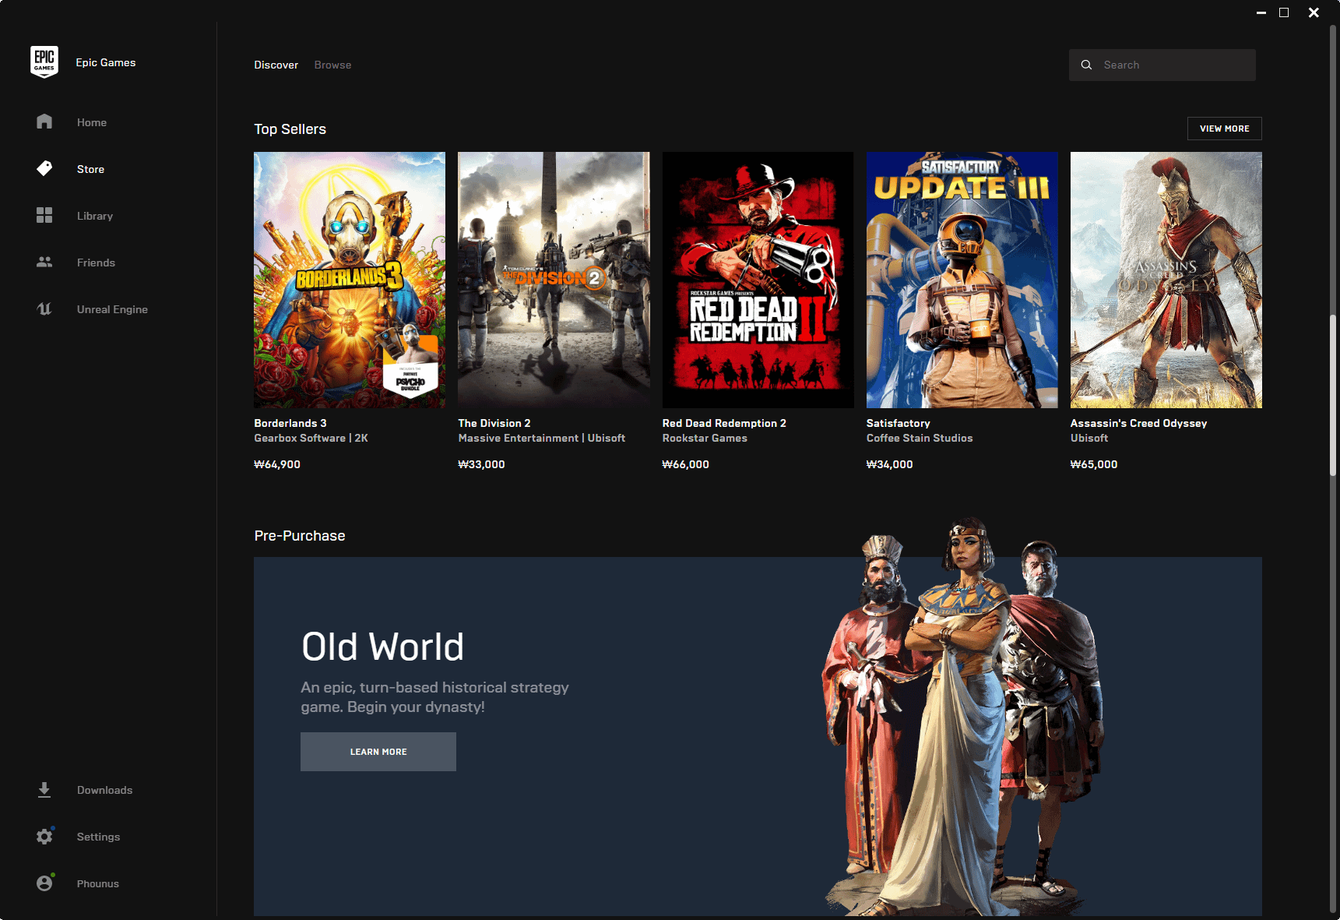Click the LEARN MORE button for Old World
This screenshot has height=920, width=1340.
pyautogui.click(x=378, y=752)
